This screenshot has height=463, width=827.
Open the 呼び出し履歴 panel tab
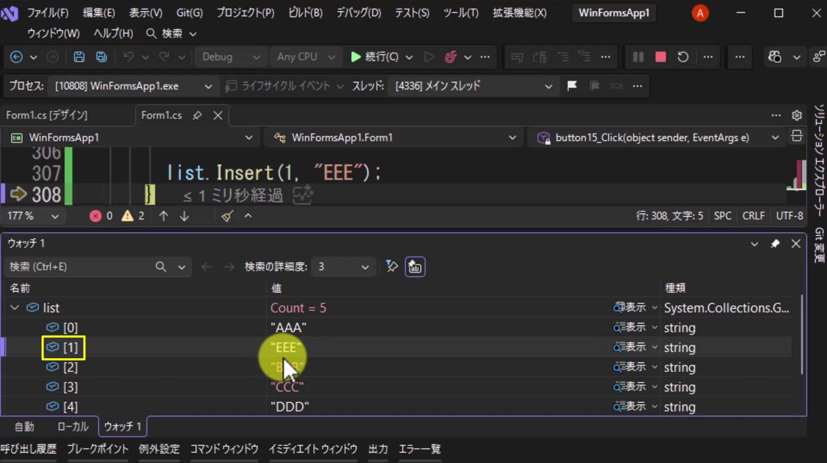tap(28, 449)
